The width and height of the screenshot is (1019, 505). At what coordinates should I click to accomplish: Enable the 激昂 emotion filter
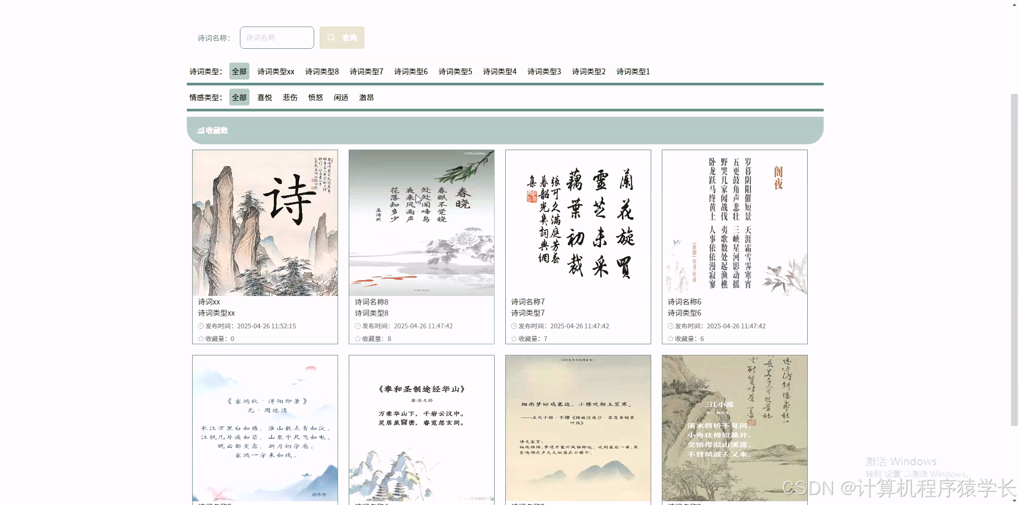pyautogui.click(x=366, y=97)
